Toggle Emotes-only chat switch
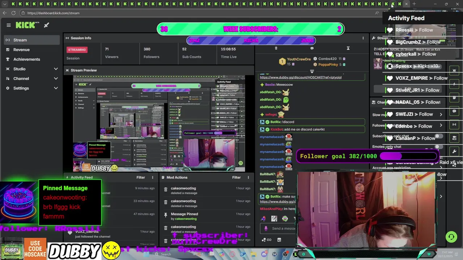The width and height of the screenshot is (463, 260). [438, 147]
